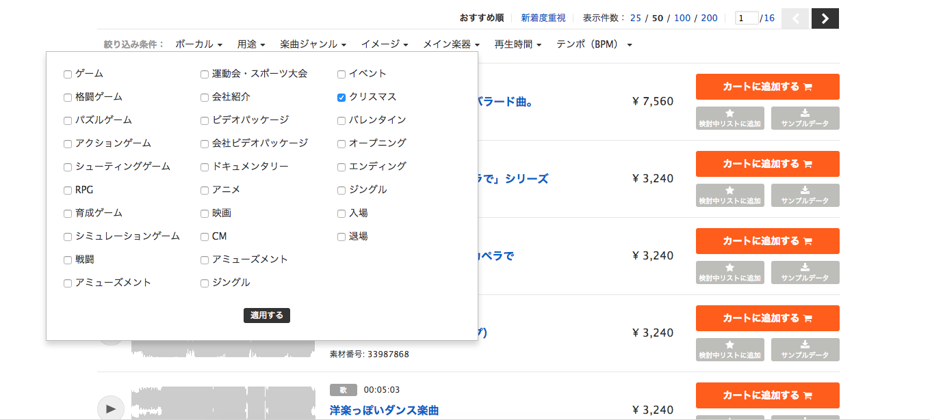Tick the CM checkbox
Image resolution: width=930 pixels, height=420 pixels.
(205, 237)
